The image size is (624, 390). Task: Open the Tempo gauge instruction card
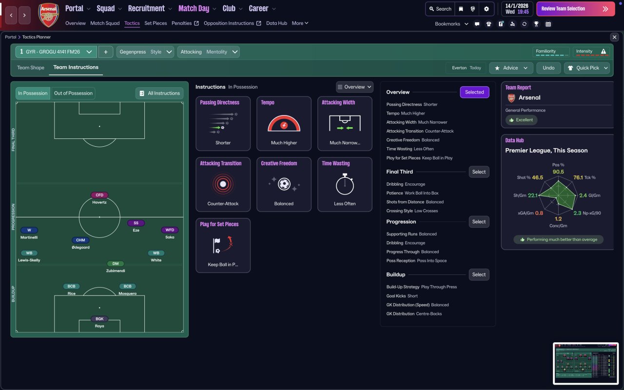coord(284,123)
